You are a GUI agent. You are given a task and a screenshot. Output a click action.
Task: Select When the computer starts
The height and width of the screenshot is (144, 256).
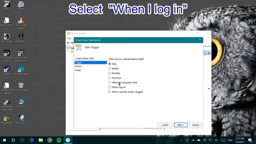pyautogui.click(x=123, y=82)
